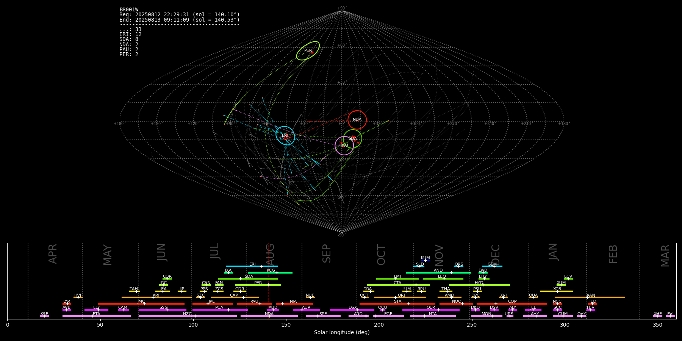
Task: Click the LYR activity bar
Action: pyautogui.click(x=67, y=303)
